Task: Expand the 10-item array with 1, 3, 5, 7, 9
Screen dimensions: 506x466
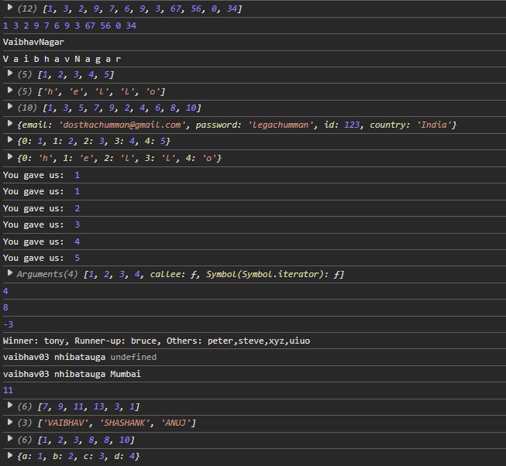Action: pyautogui.click(x=10, y=106)
